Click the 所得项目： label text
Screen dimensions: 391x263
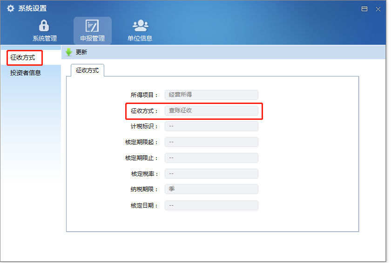pos(144,95)
